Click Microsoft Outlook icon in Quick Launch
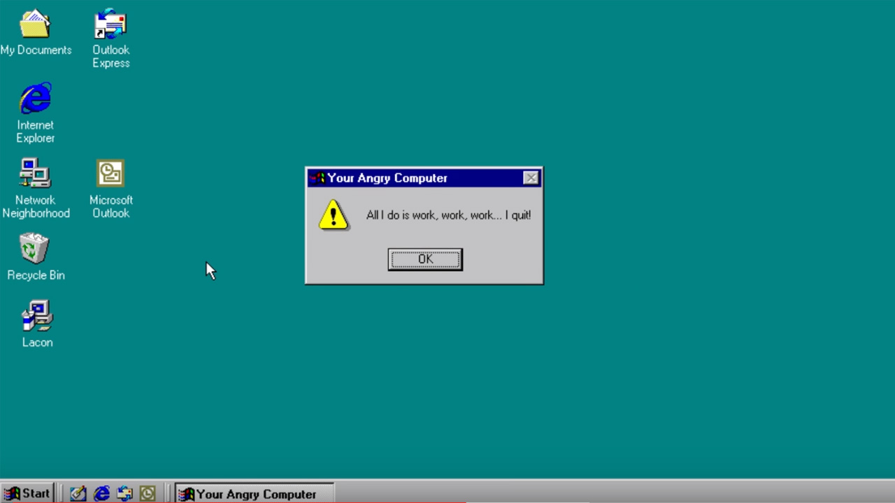 click(x=148, y=494)
